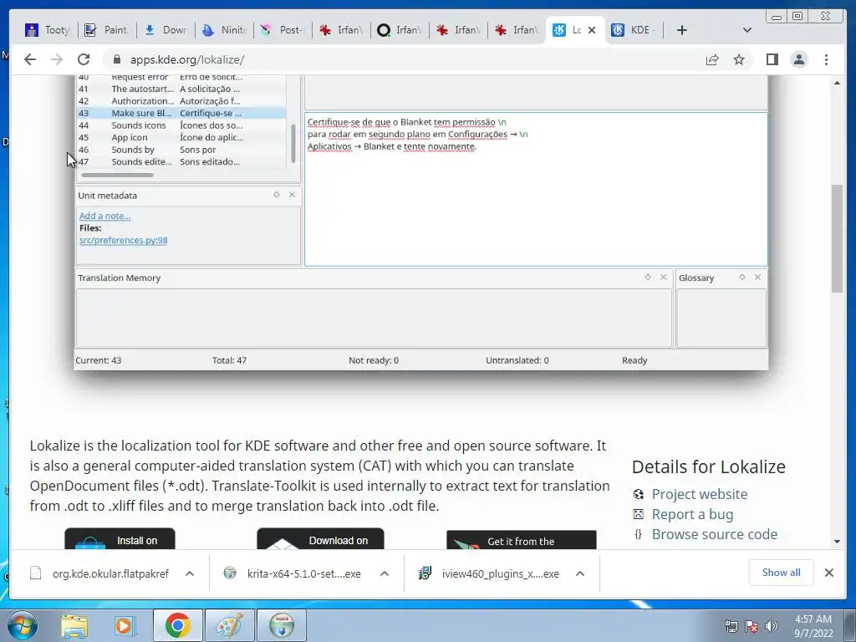This screenshot has width=856, height=642.
Task: Open Windows Explorer from the taskbar
Action: coord(74,626)
